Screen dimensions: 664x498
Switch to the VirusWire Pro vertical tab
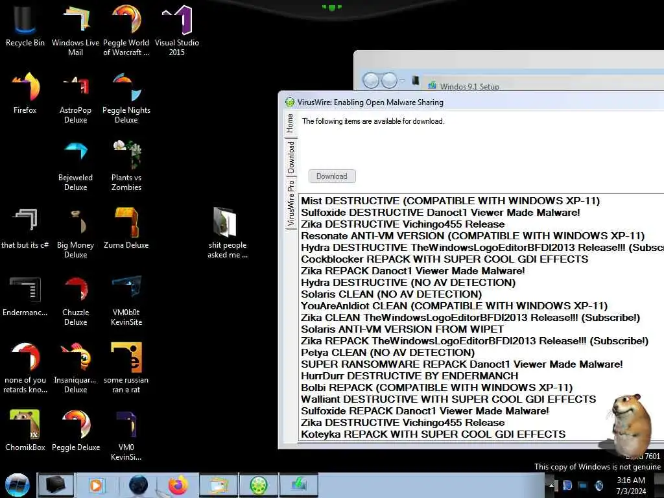pos(290,203)
